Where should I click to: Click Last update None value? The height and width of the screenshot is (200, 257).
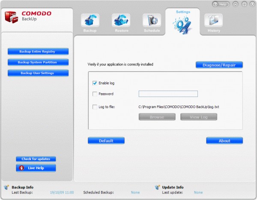[198, 192]
